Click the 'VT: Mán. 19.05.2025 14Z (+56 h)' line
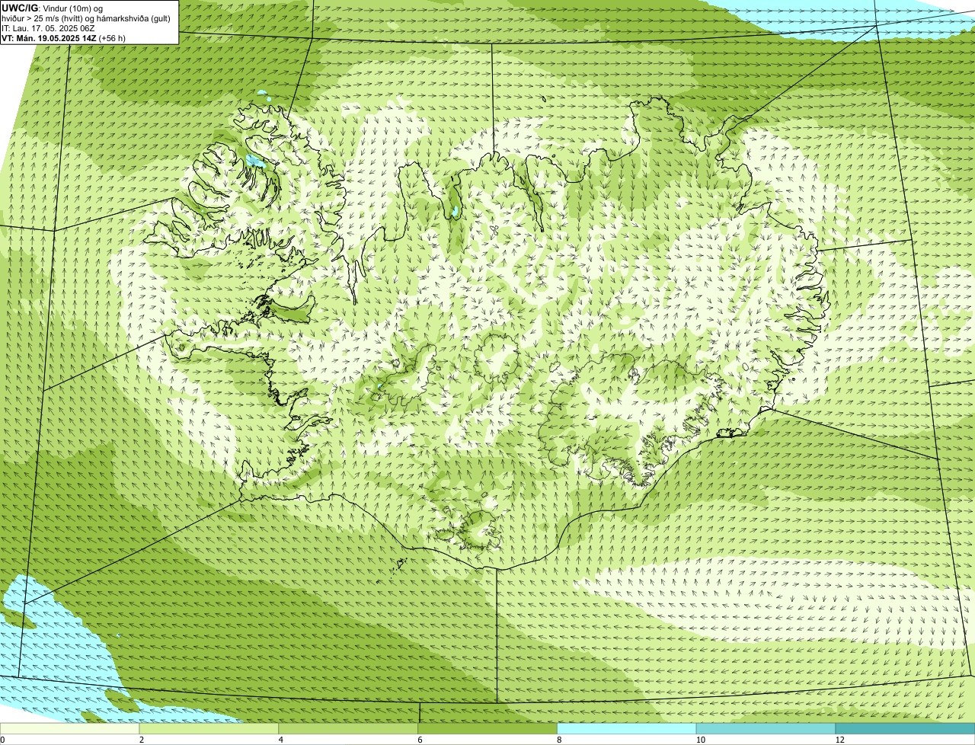This screenshot has height=745, width=975. pyautogui.click(x=63, y=38)
